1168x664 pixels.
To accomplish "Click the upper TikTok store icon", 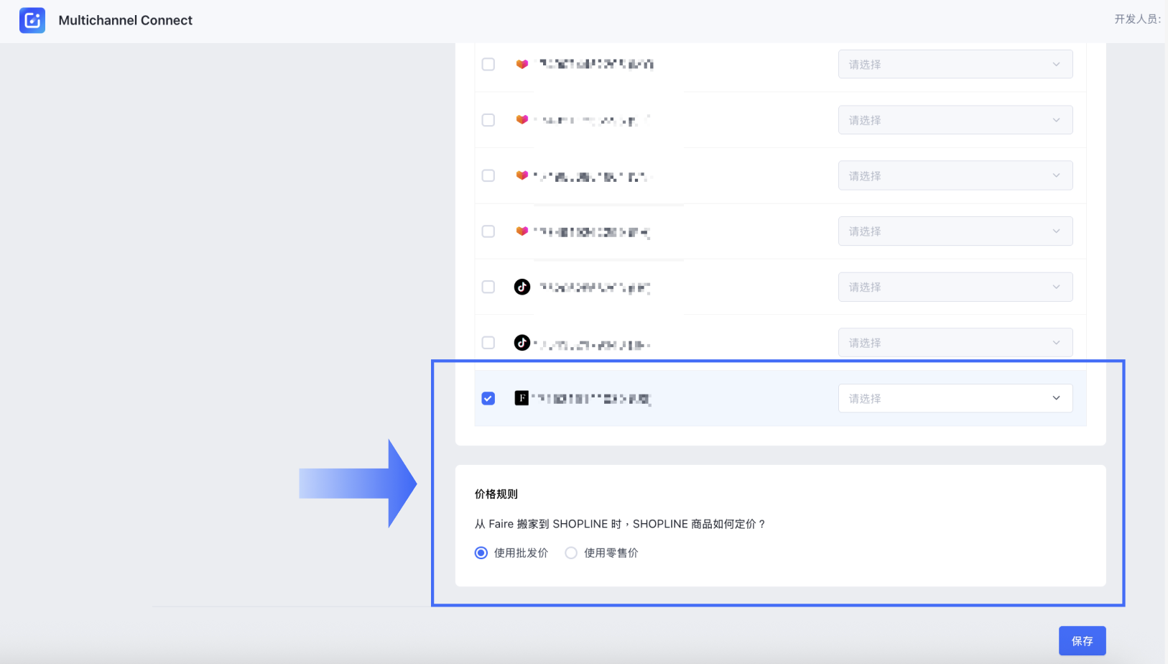I will pyautogui.click(x=522, y=287).
